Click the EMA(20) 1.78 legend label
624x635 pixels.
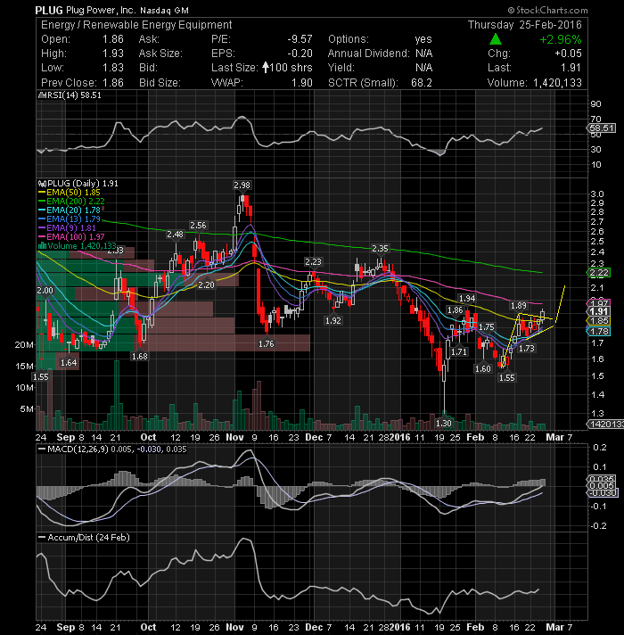click(x=74, y=210)
